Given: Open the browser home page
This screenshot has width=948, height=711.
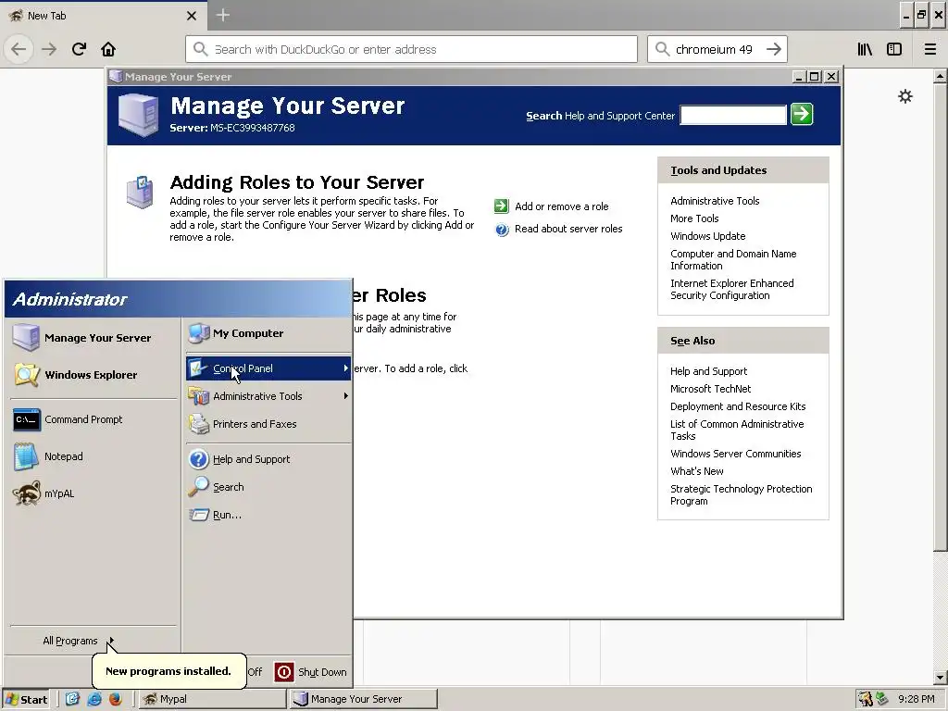Looking at the screenshot, I should pos(108,49).
